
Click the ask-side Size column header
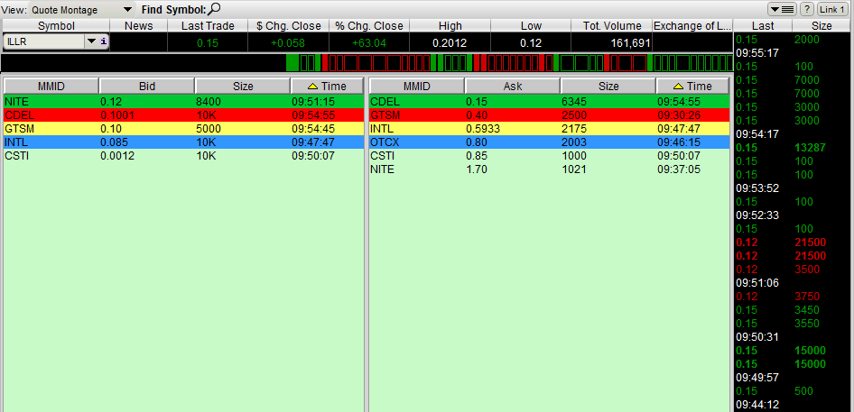click(608, 86)
